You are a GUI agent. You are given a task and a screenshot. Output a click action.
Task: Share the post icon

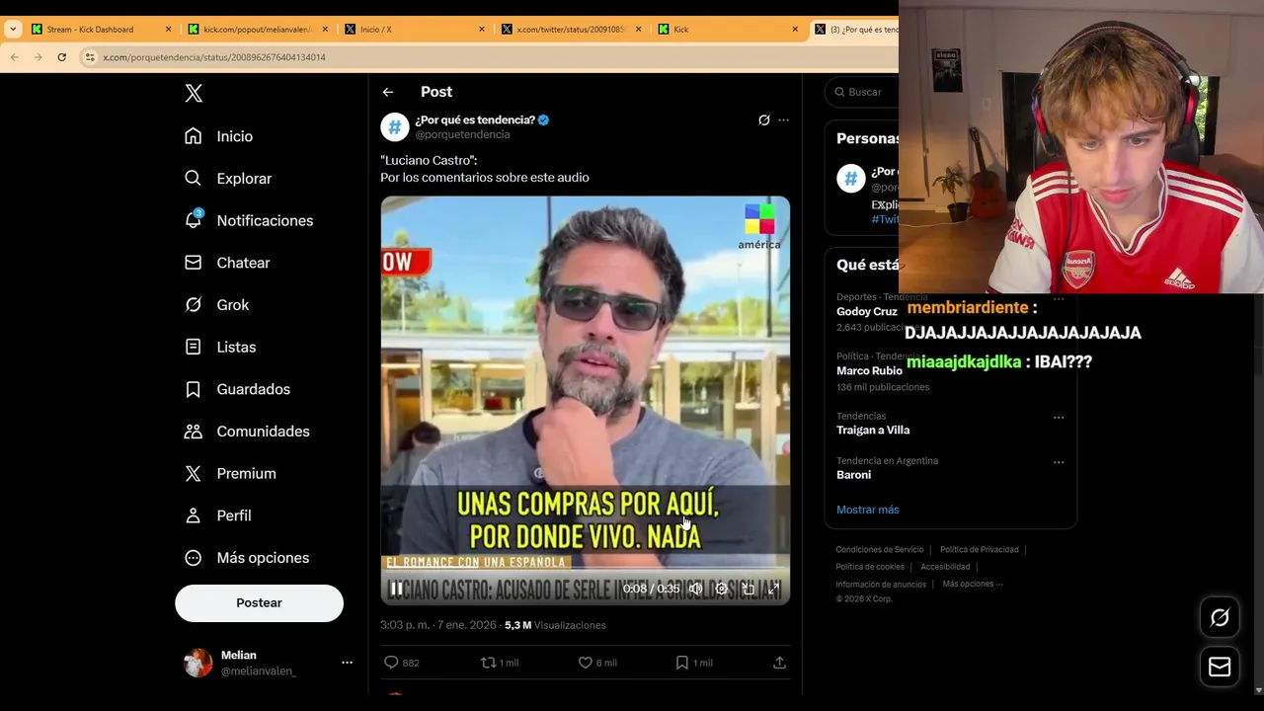click(779, 663)
